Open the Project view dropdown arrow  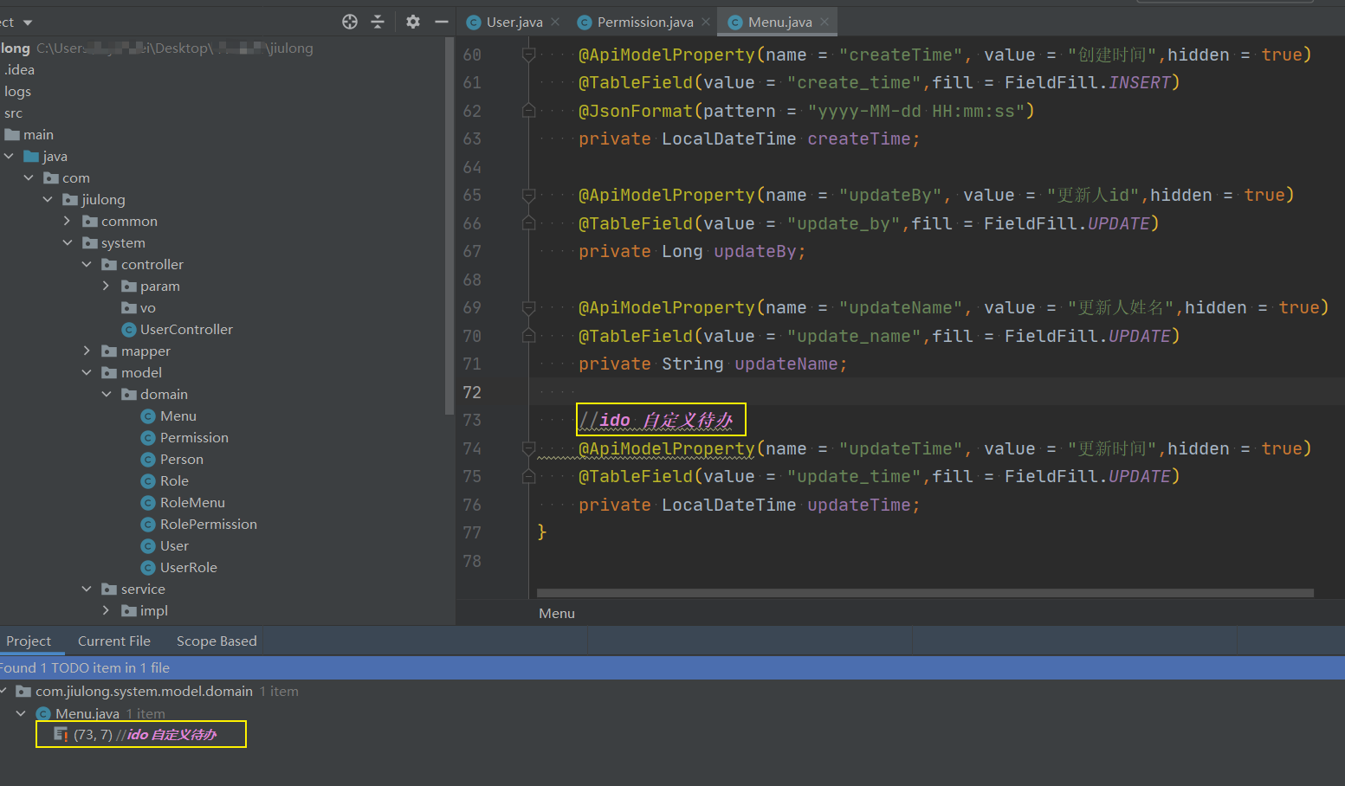28,23
